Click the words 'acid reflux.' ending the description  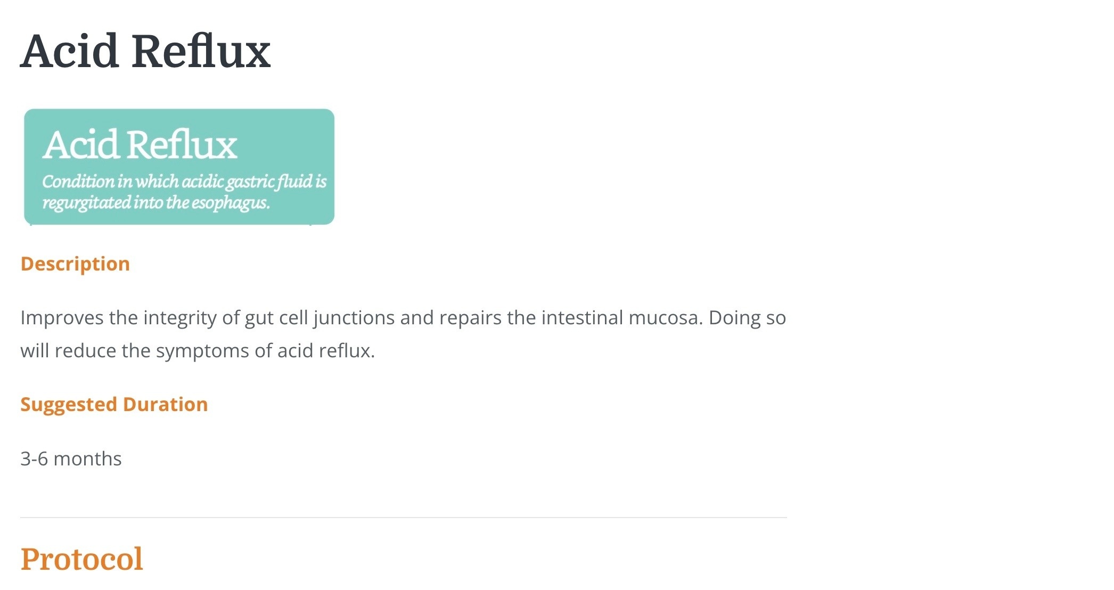click(x=326, y=351)
